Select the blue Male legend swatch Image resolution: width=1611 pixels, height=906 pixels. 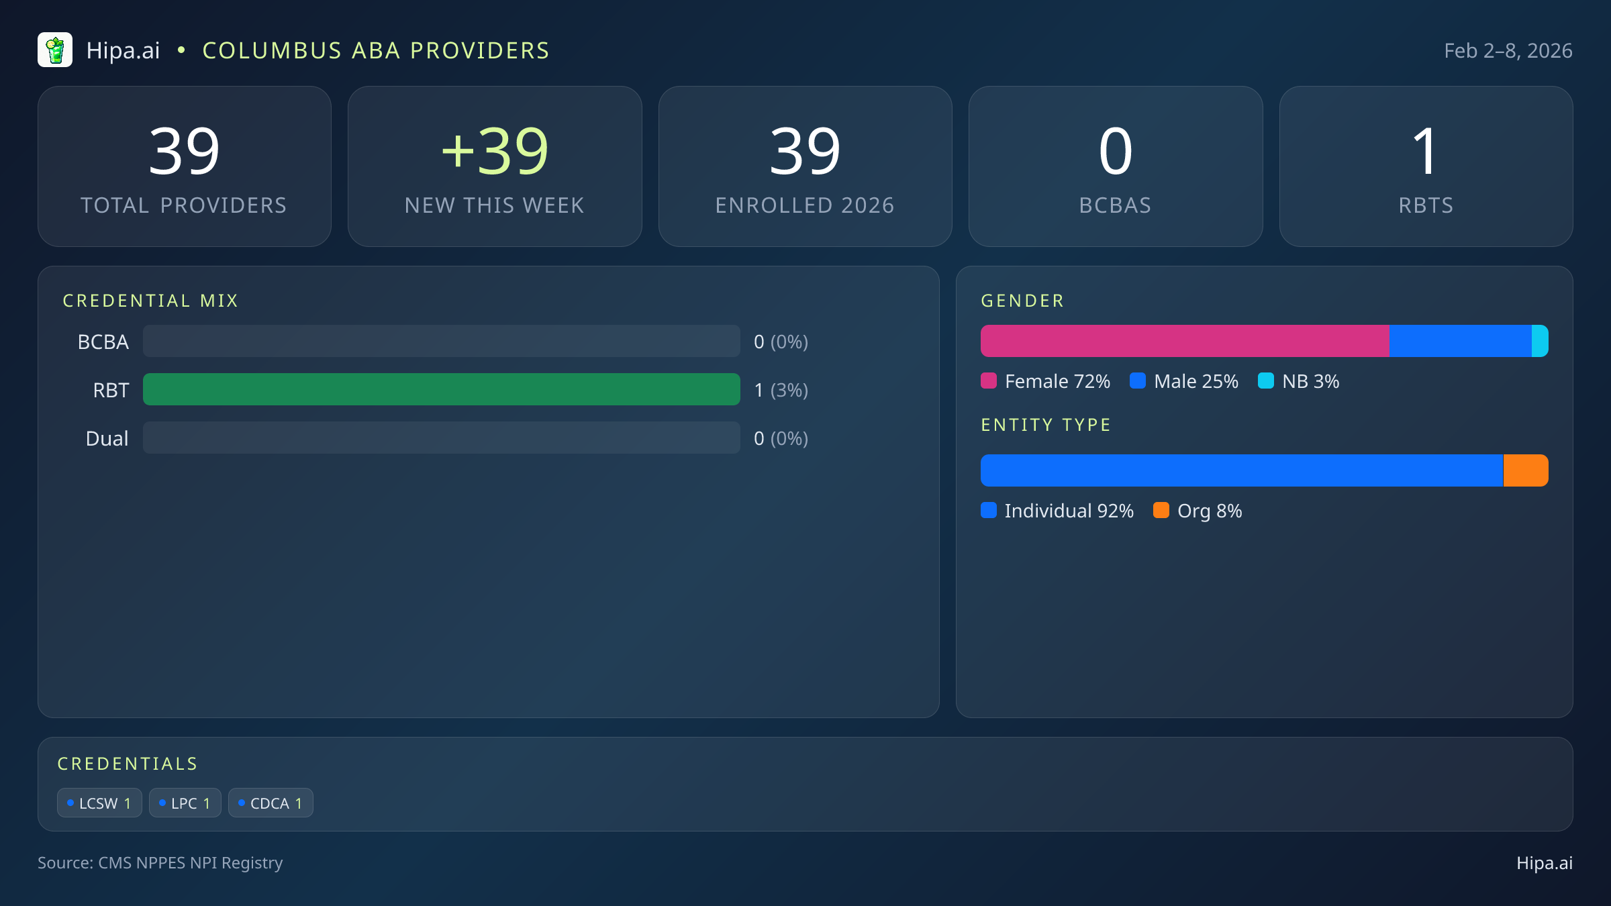pos(1137,381)
